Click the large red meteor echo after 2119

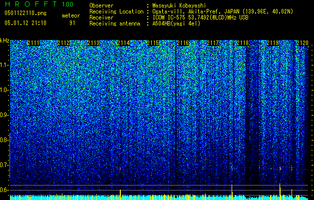pyautogui.click(x=280, y=168)
